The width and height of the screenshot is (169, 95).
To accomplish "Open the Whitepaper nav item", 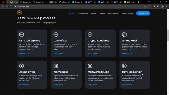I will (x=114, y=13).
